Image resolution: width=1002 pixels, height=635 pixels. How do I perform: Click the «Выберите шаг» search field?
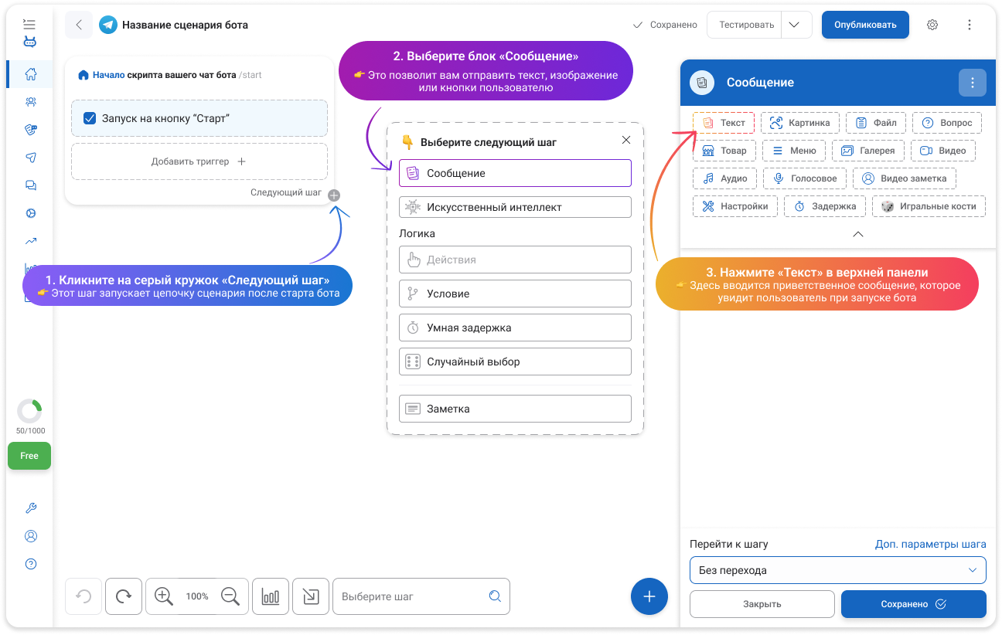[x=421, y=596]
